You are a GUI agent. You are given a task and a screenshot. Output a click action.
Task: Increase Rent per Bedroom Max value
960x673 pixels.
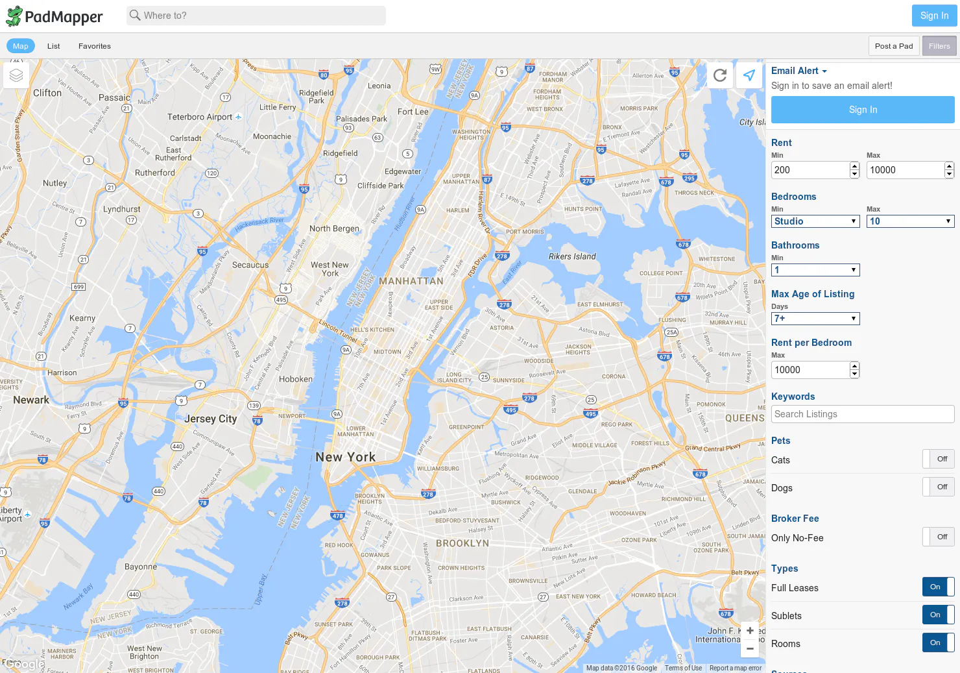point(854,366)
